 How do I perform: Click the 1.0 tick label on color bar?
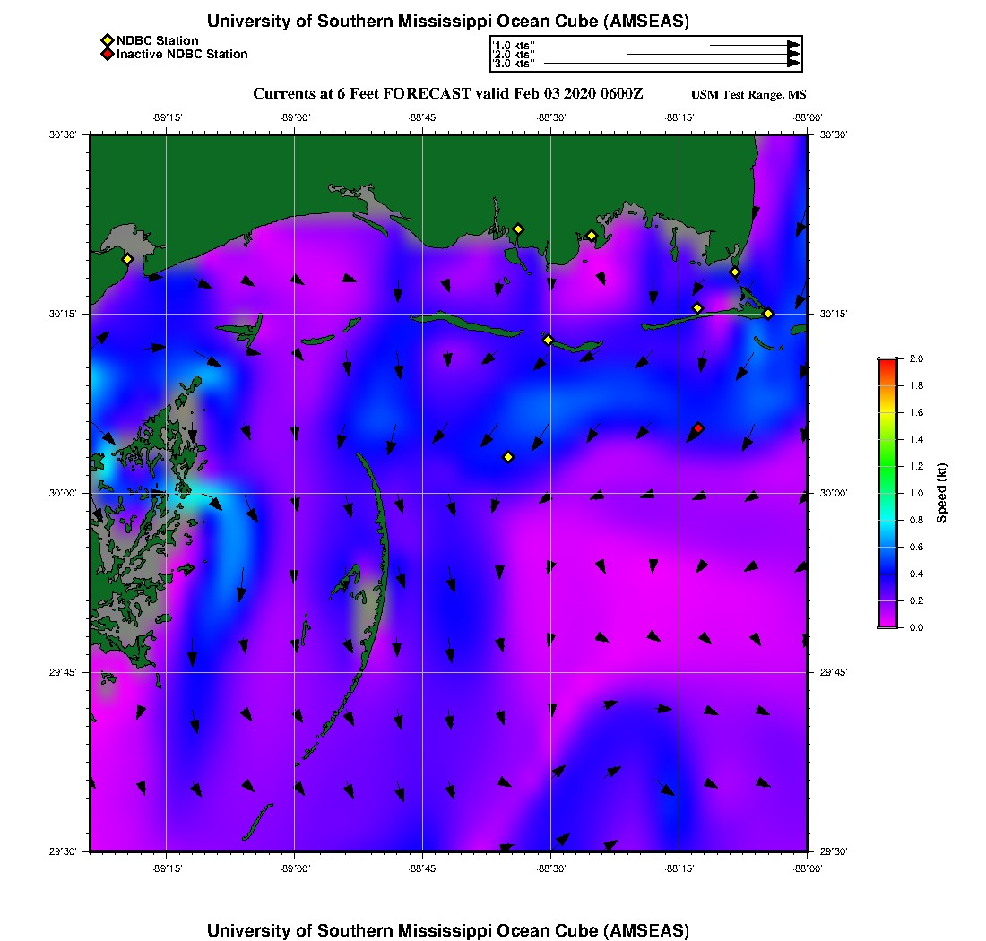(918, 493)
